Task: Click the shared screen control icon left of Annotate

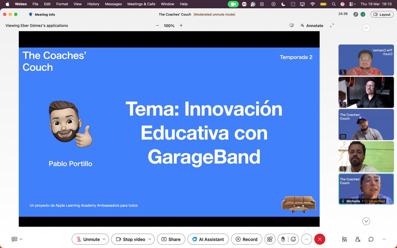Action: [291, 25]
